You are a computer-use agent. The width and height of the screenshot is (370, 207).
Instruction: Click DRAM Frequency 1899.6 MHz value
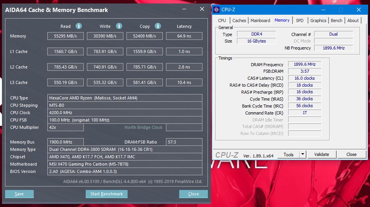(304, 64)
